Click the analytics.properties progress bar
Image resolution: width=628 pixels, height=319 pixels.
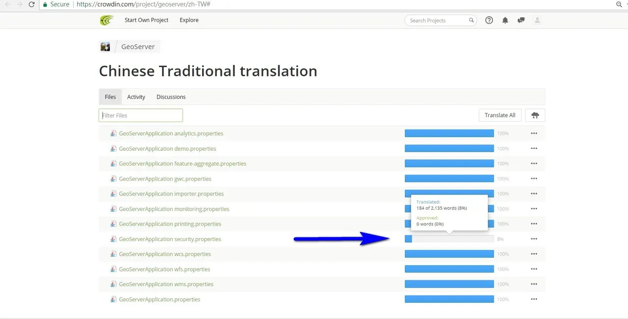point(449,133)
